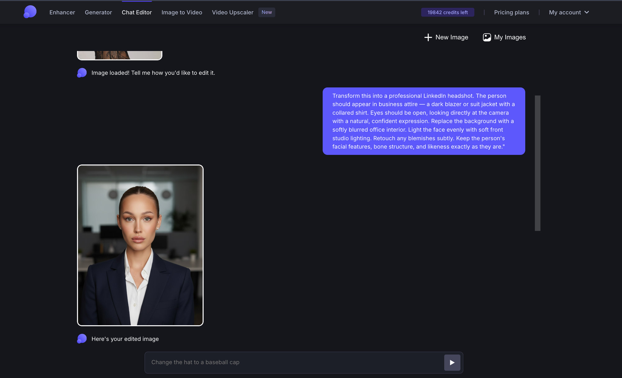Screen dimensions: 622x378
Task: Navigate to Image to Video
Action: (x=182, y=12)
